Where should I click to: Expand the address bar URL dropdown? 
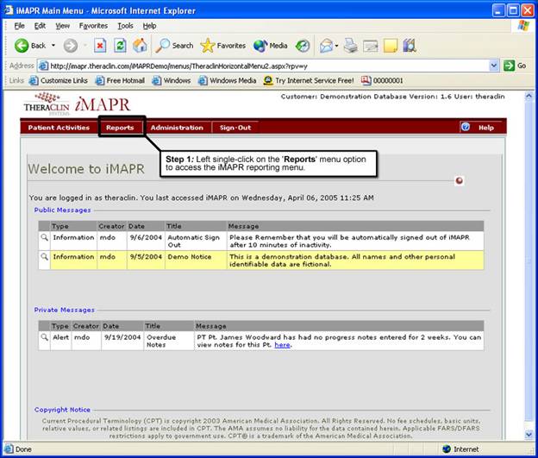pyautogui.click(x=494, y=66)
